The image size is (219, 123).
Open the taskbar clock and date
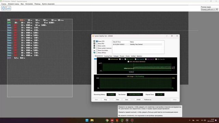211,120
